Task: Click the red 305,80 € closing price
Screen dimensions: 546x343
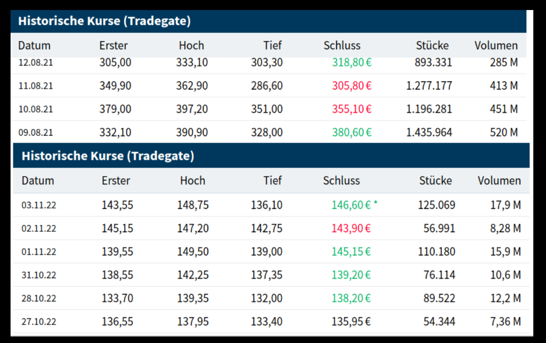Action: click(x=352, y=86)
